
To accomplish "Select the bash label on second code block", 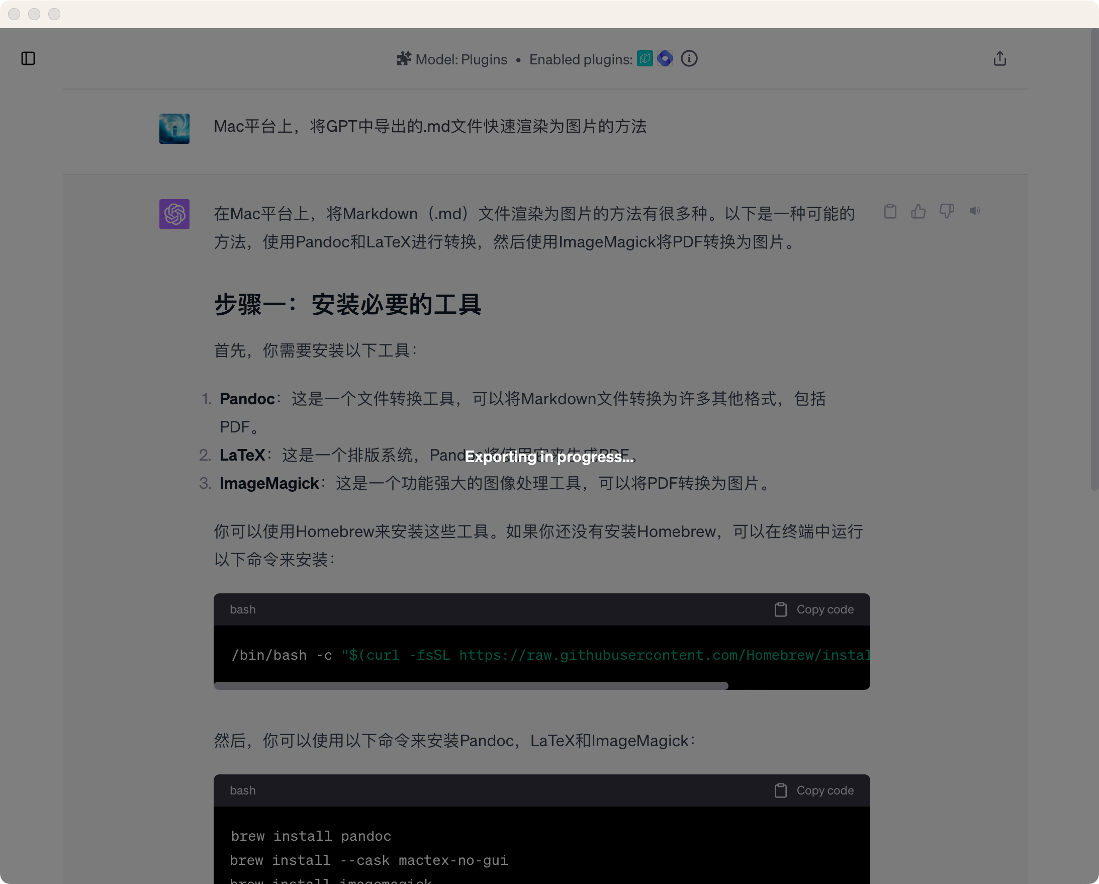I will tap(243, 789).
